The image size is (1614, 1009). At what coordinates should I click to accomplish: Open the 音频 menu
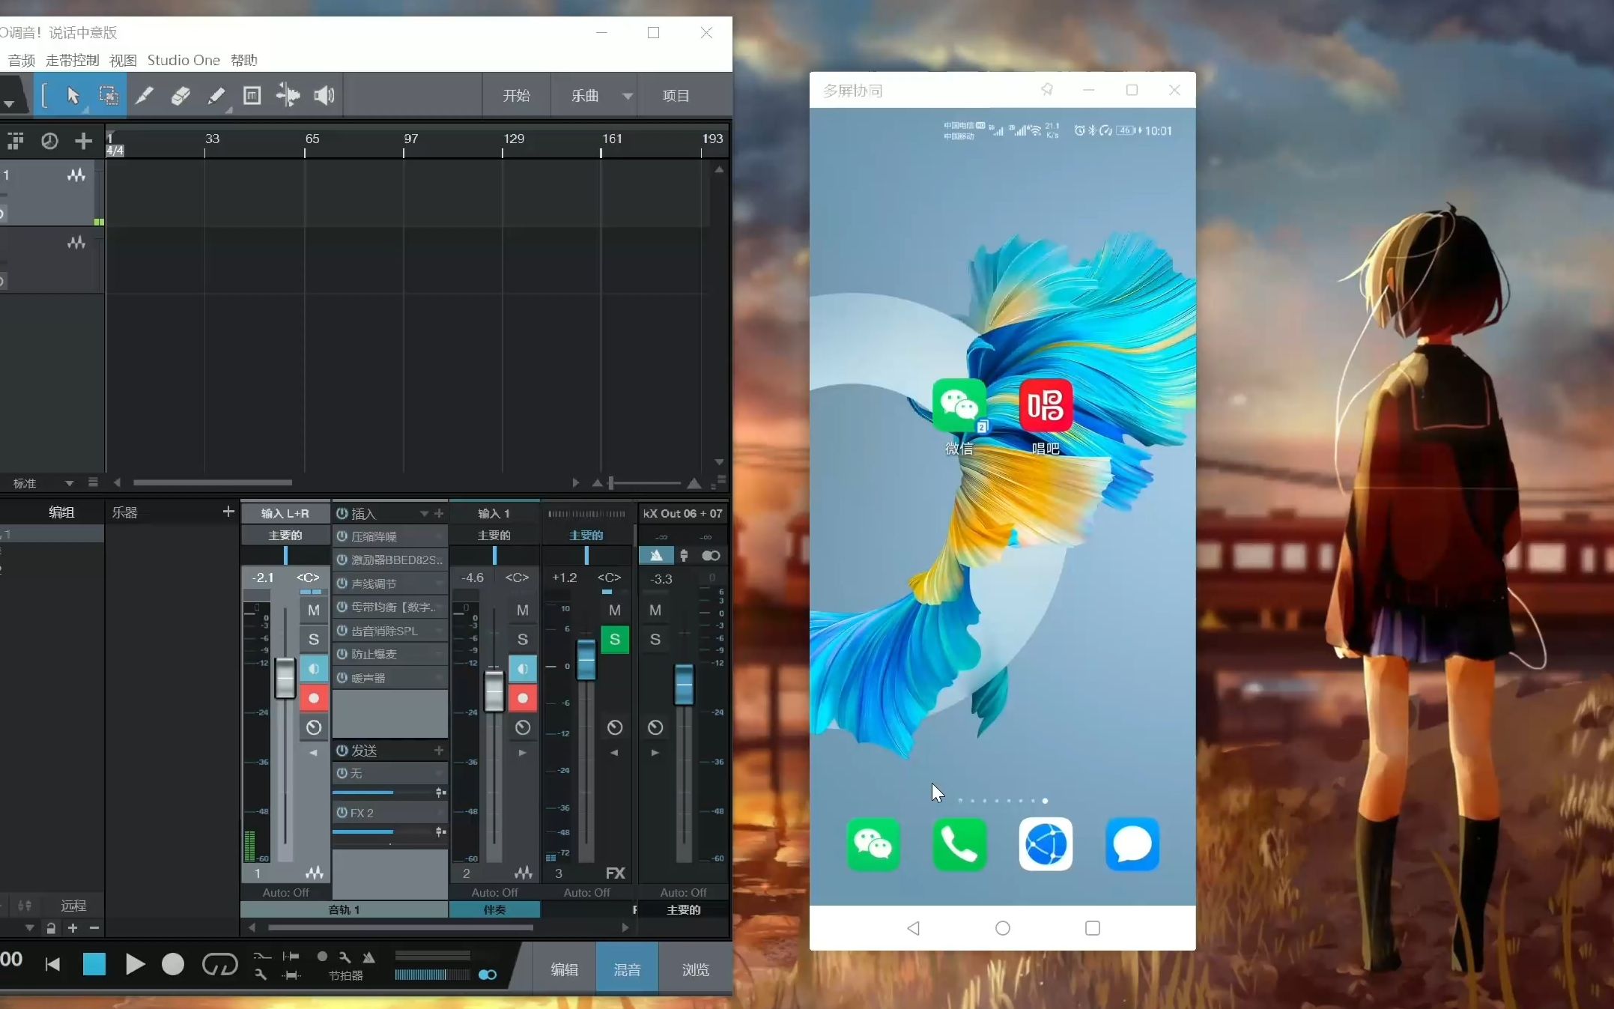(x=21, y=60)
